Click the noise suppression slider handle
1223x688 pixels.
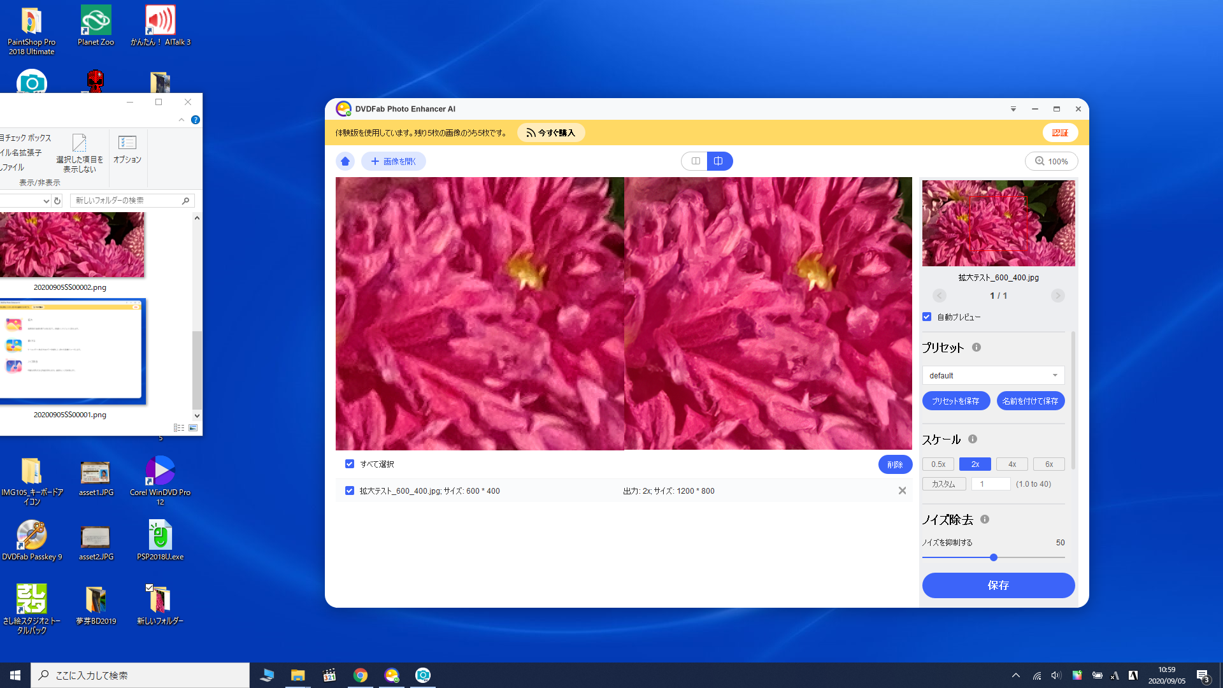click(x=993, y=557)
